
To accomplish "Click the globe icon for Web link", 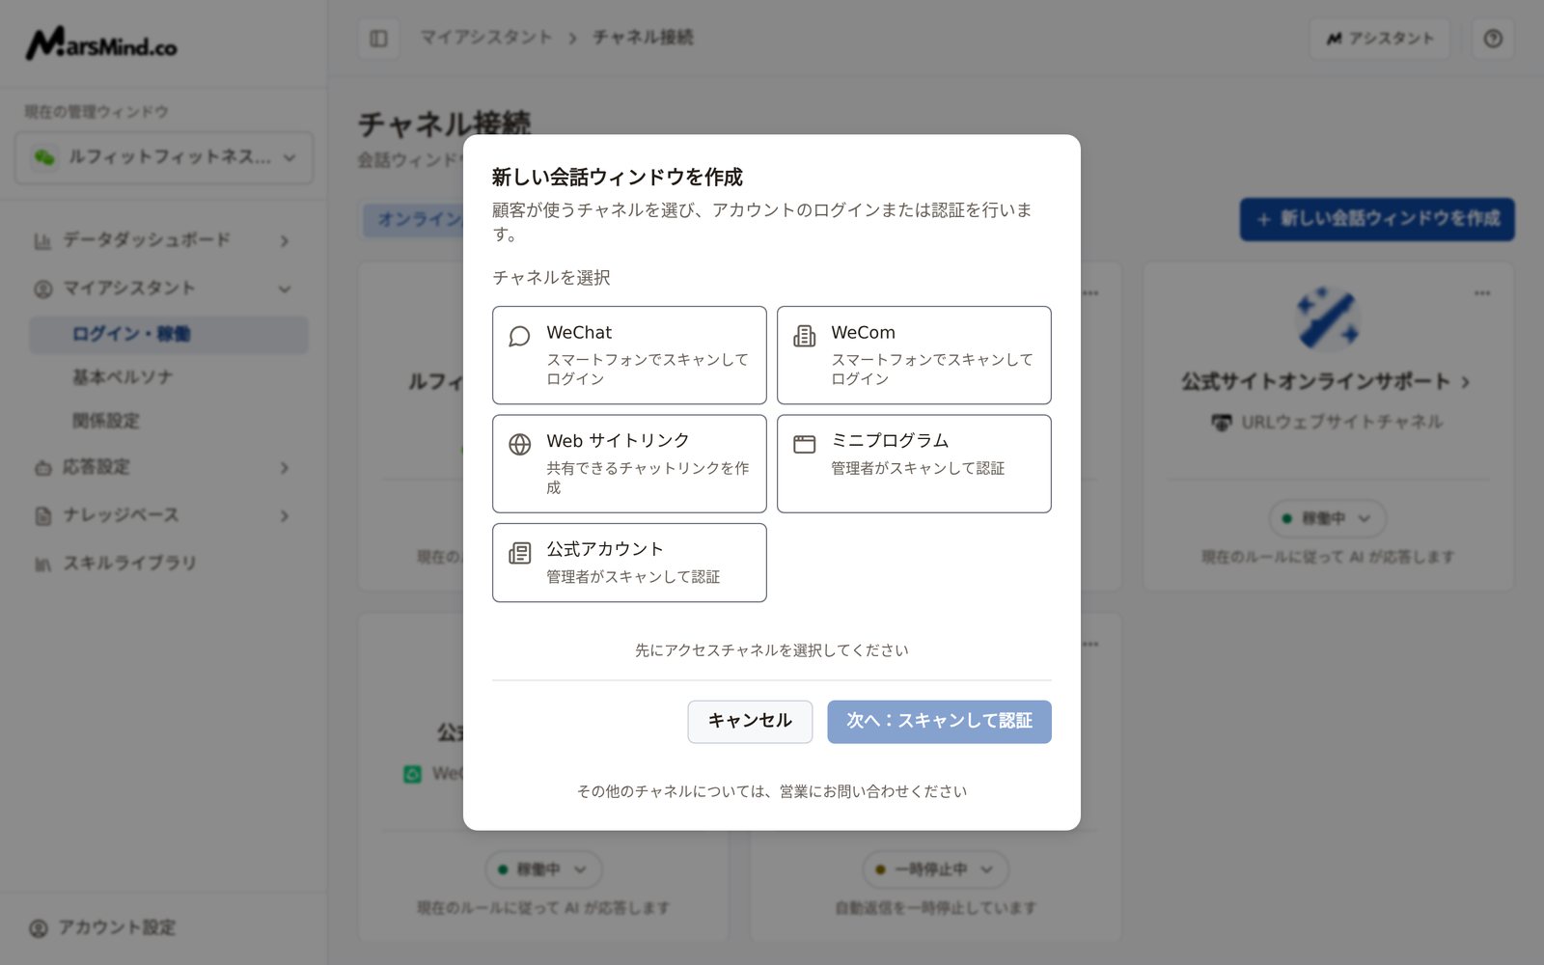I will click(x=519, y=444).
